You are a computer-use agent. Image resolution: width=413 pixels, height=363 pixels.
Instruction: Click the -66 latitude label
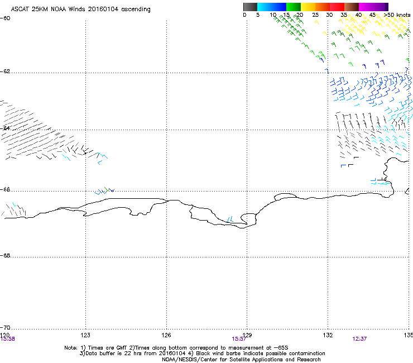pos(5,189)
